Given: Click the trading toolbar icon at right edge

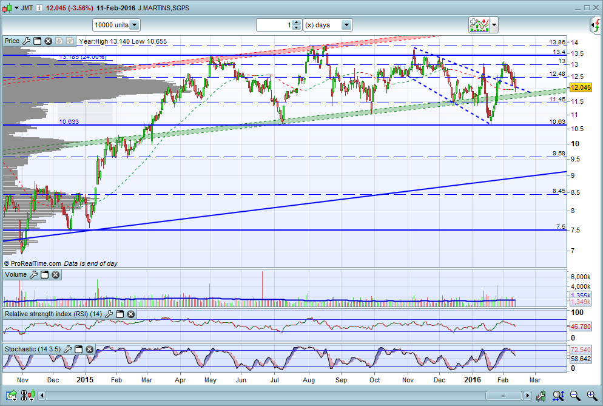Looking at the screenshot, I should coord(596,25).
